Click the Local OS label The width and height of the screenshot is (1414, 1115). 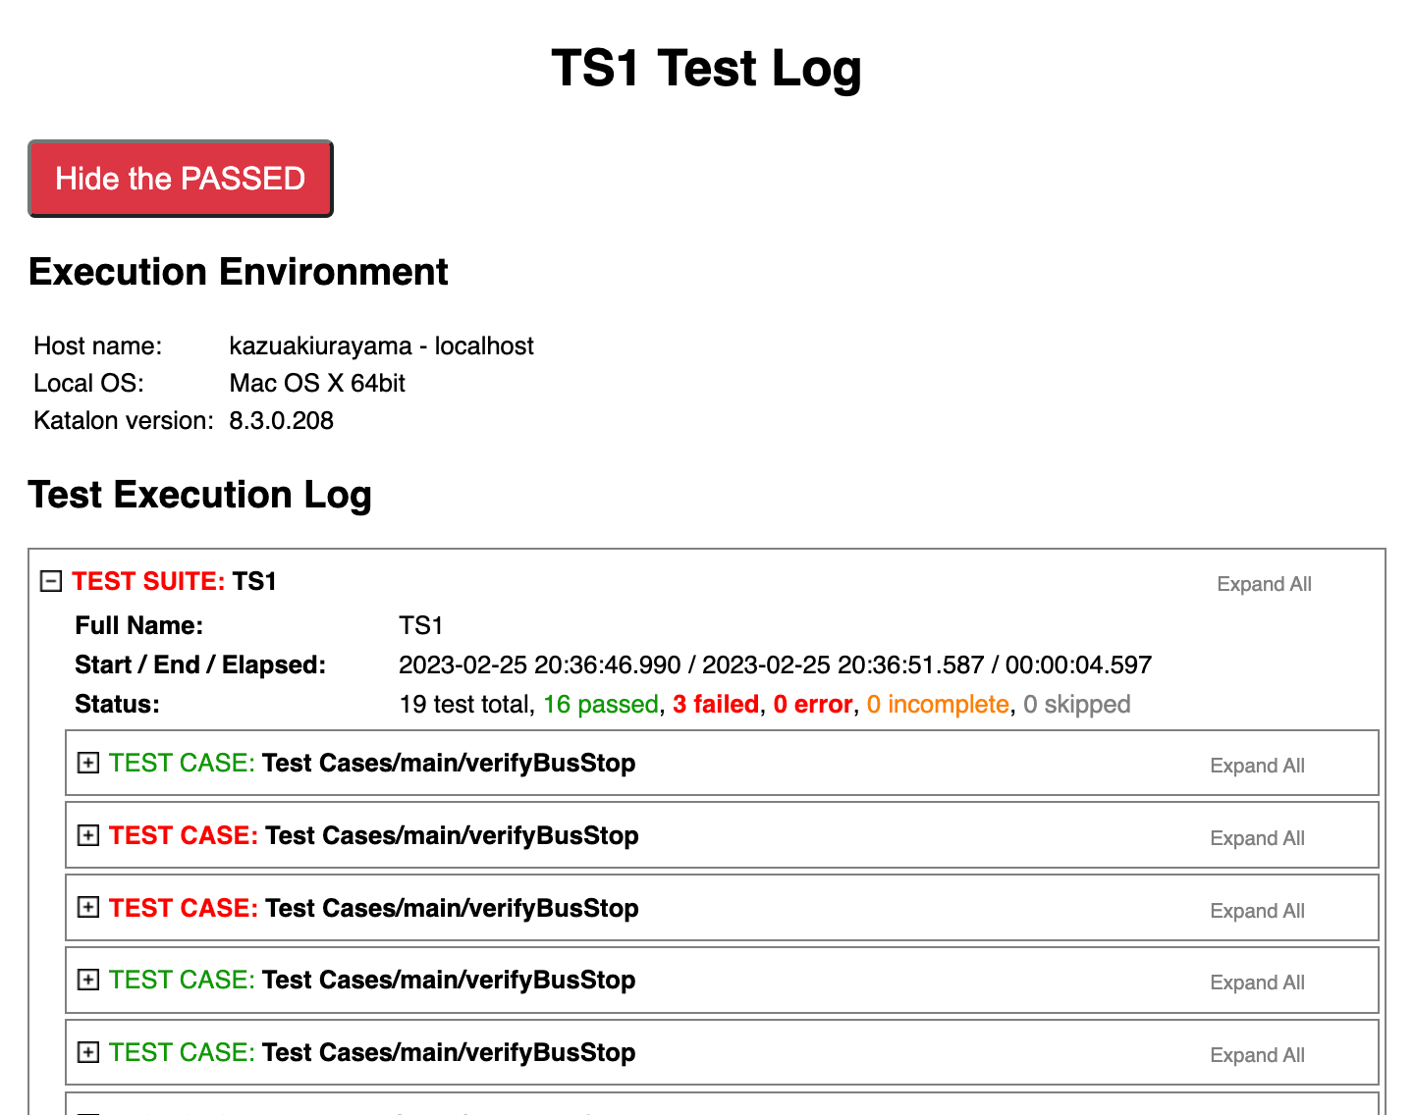[x=88, y=383]
